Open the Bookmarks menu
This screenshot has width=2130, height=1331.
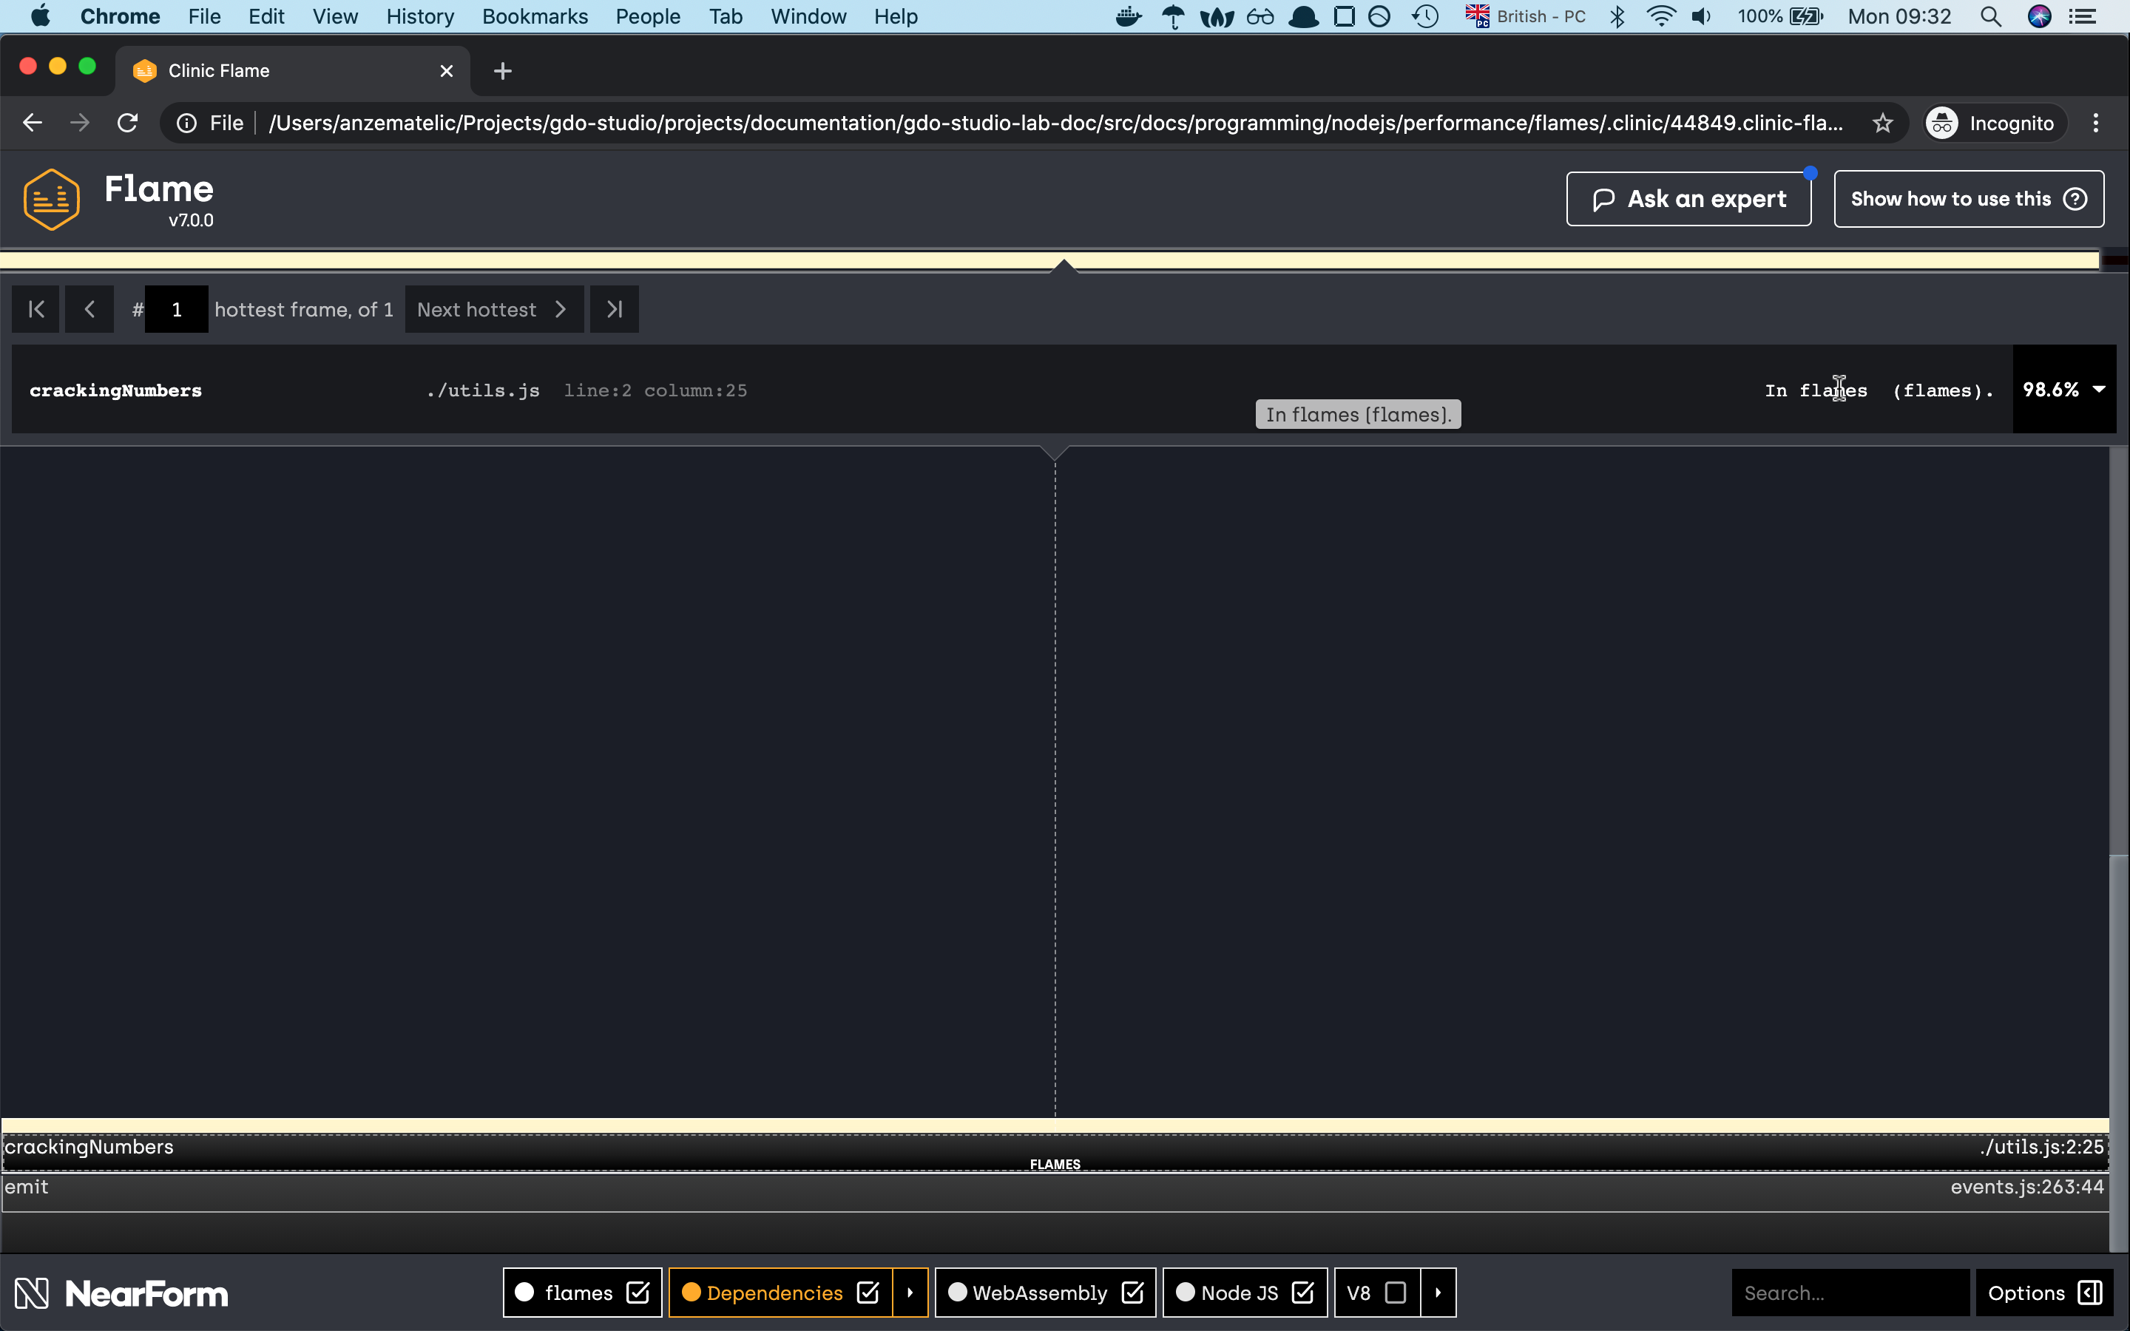coord(534,17)
